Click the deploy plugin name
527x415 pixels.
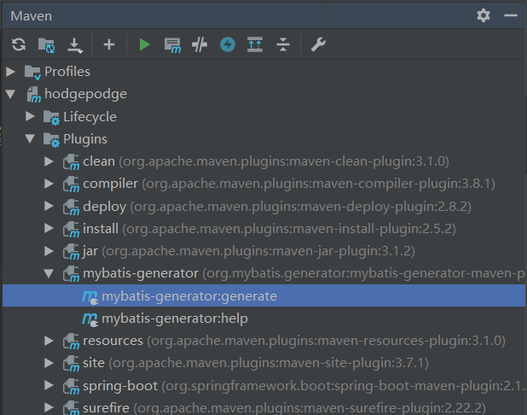coord(105,207)
